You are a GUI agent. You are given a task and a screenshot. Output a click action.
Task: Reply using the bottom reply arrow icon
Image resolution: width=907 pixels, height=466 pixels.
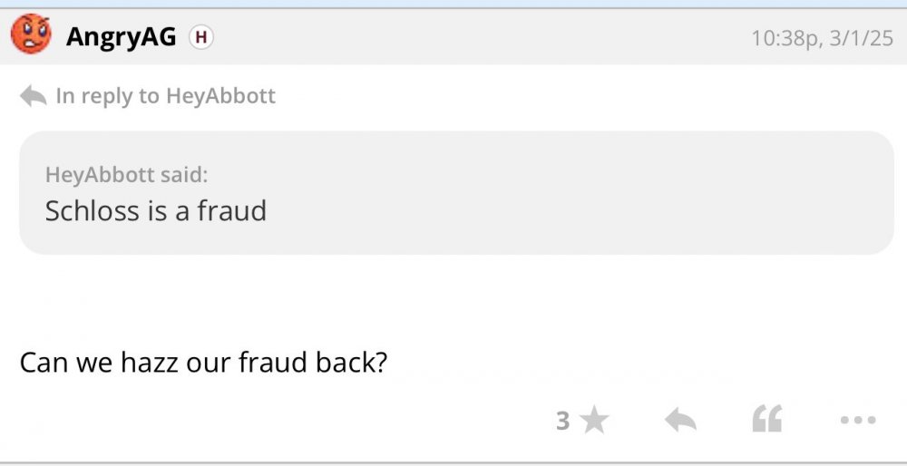[680, 420]
